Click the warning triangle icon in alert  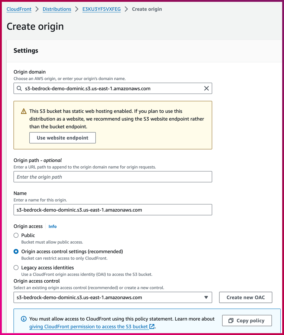[x=24, y=111]
